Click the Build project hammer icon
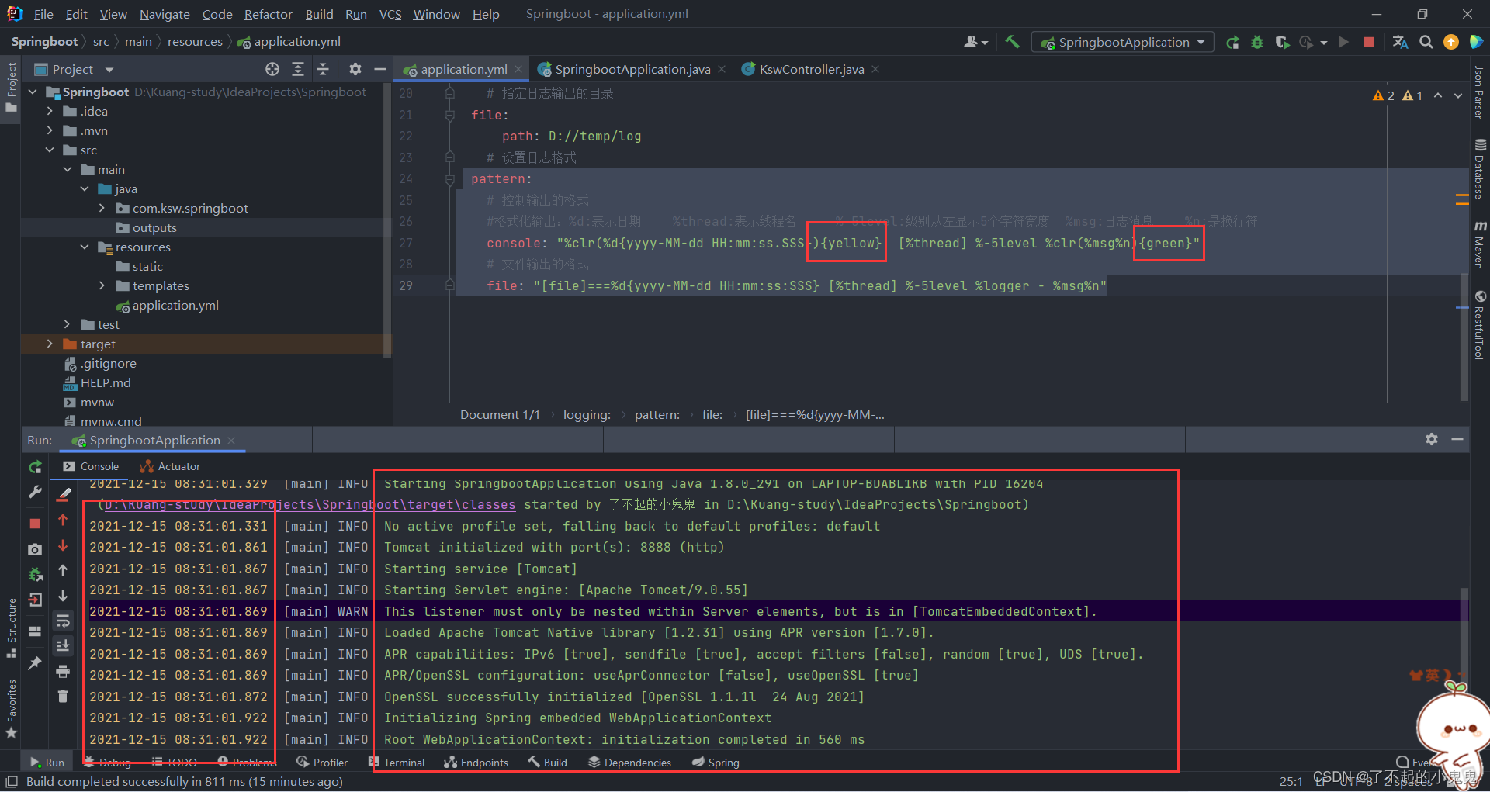 1012,42
